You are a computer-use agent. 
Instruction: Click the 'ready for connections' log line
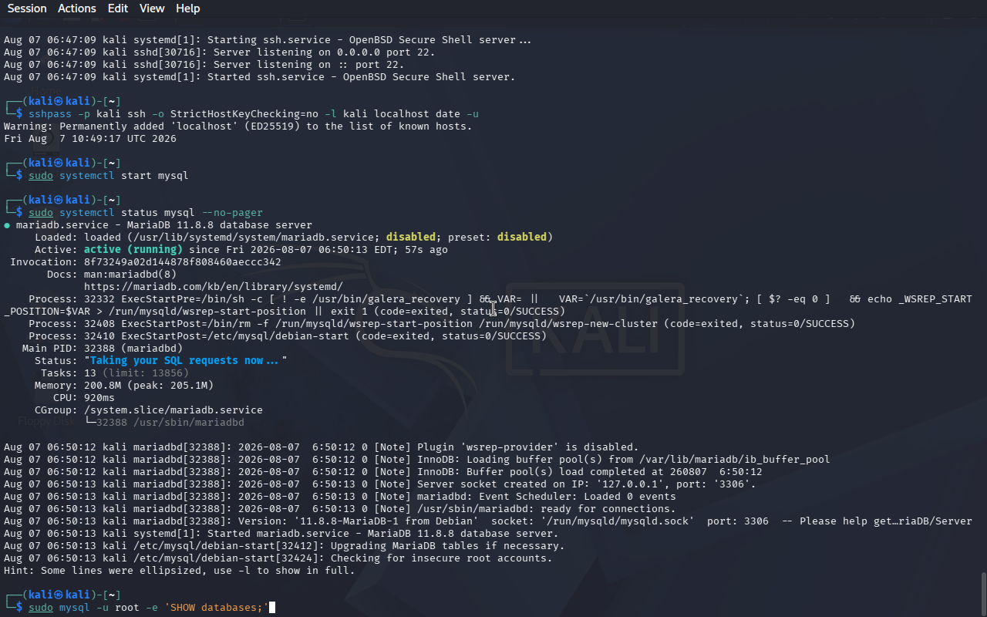(340, 509)
